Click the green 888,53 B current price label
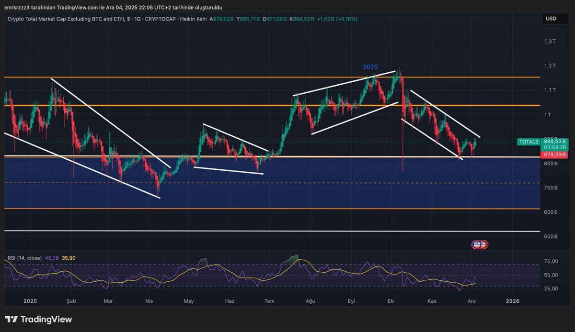 point(555,142)
